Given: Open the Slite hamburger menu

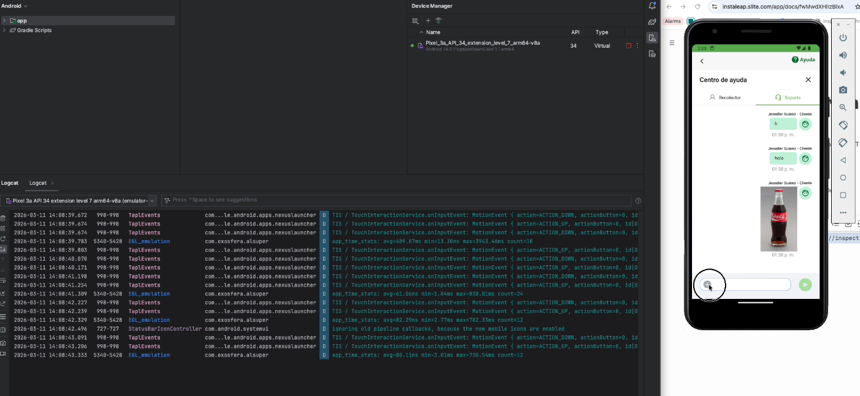Looking at the screenshot, I should tap(671, 43).
